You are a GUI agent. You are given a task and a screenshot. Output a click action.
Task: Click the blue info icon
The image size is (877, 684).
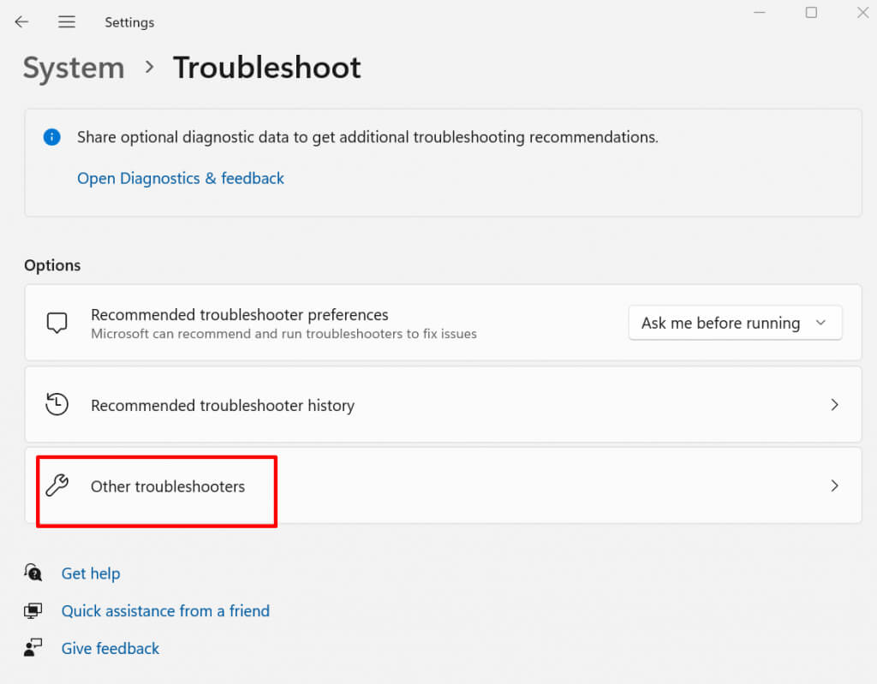click(52, 137)
